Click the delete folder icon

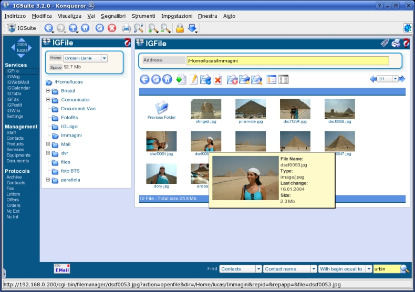[x=232, y=80]
